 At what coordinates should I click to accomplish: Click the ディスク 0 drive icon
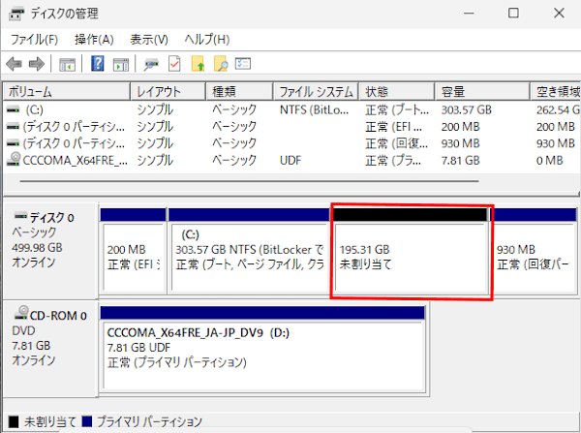20,215
